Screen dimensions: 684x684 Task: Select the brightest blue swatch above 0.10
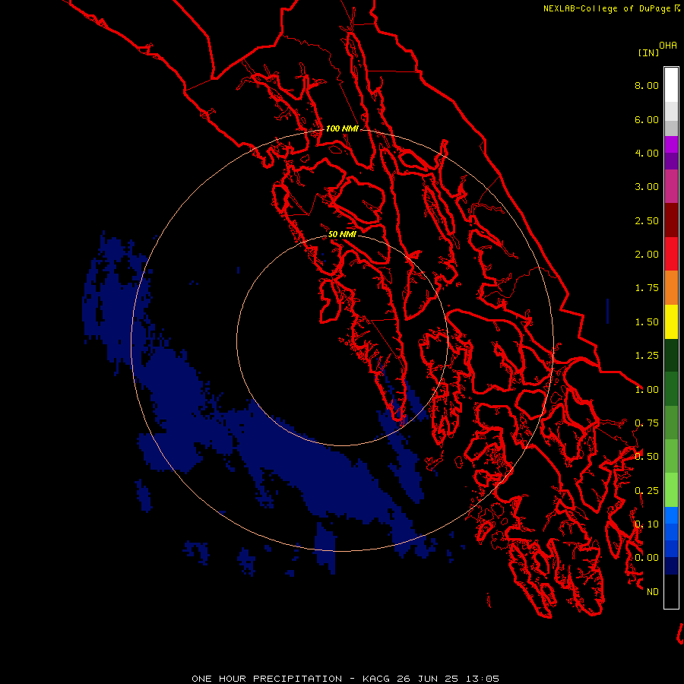671,515
